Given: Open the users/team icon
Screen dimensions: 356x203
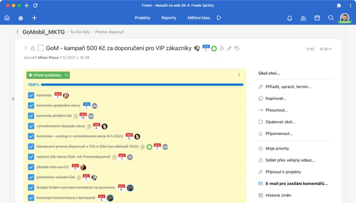Looking at the screenshot, I should coord(303,18).
